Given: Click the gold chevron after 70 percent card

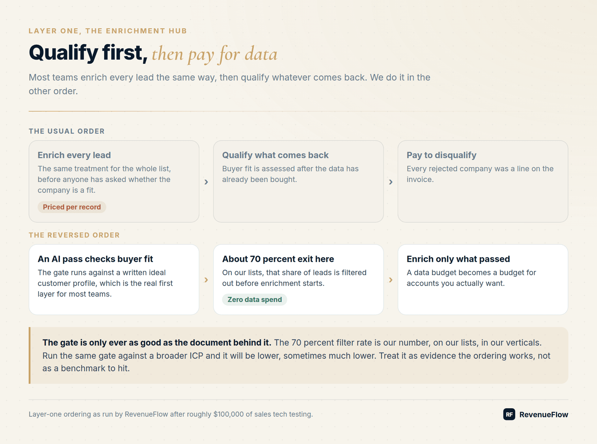Looking at the screenshot, I should click(x=391, y=280).
